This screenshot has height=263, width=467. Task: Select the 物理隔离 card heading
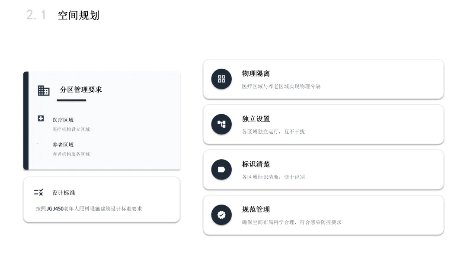256,74
